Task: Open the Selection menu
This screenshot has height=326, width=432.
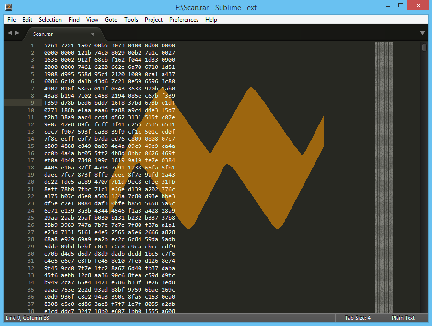Action: (x=50, y=20)
